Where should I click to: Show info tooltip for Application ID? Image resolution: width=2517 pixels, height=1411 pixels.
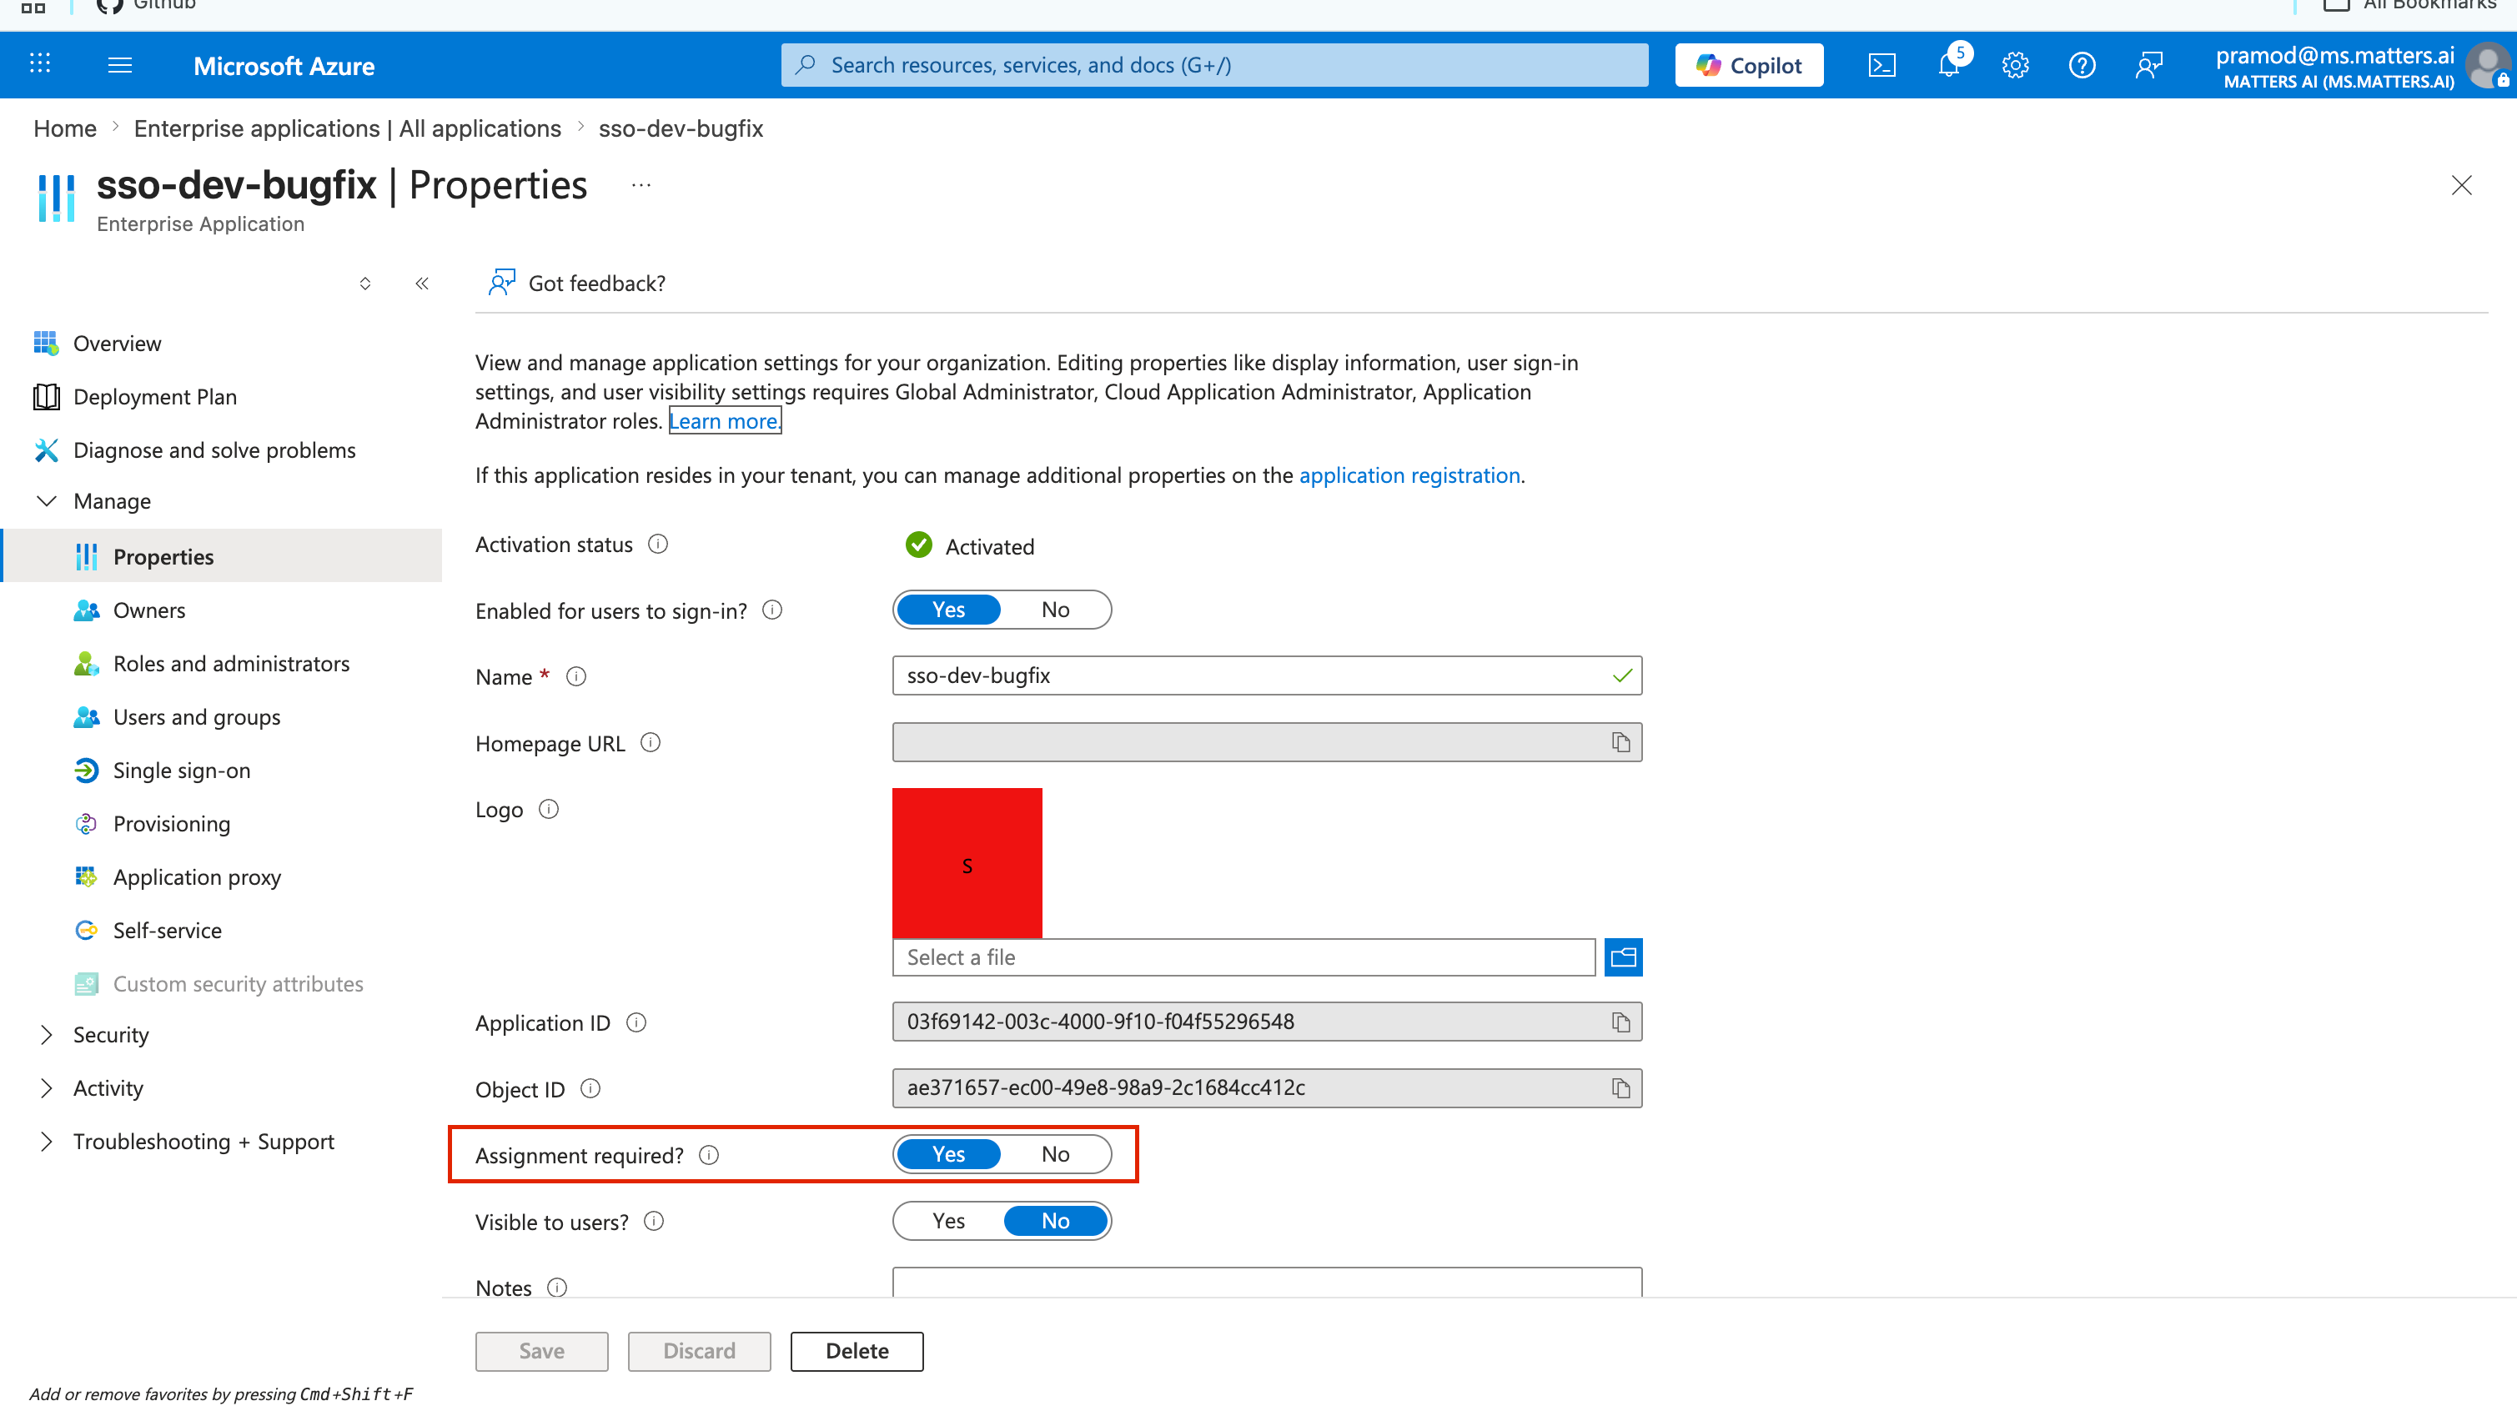[x=636, y=1023]
